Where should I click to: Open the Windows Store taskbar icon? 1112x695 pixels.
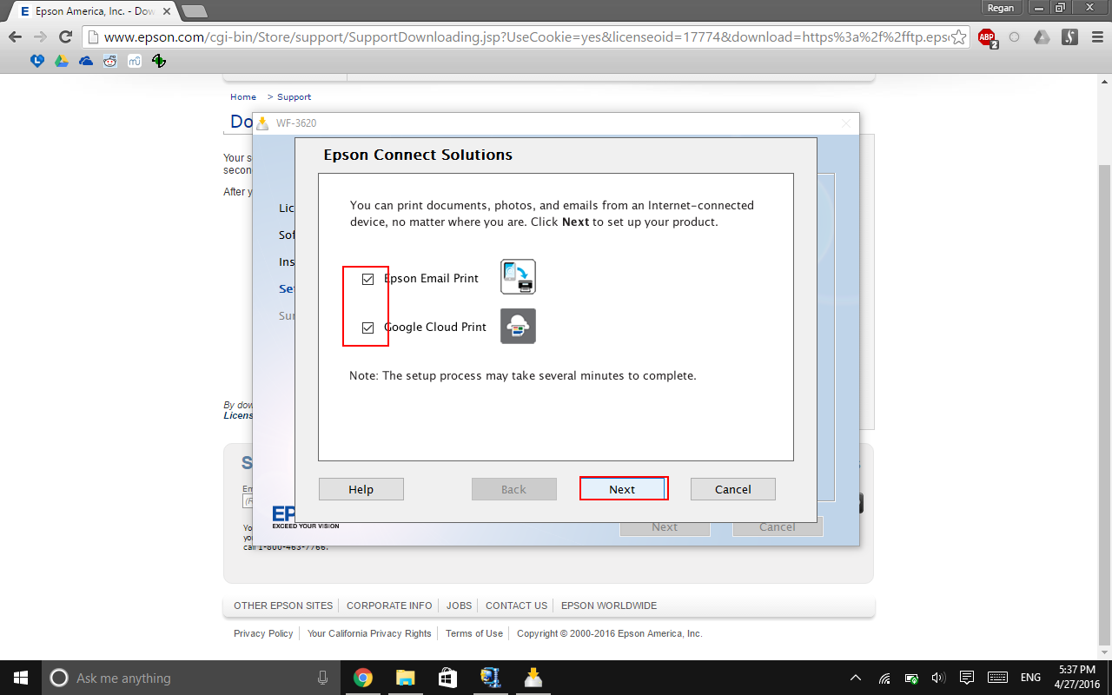tap(447, 678)
